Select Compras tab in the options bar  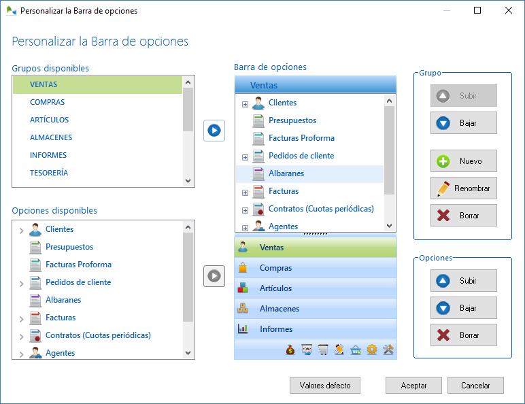point(275,268)
